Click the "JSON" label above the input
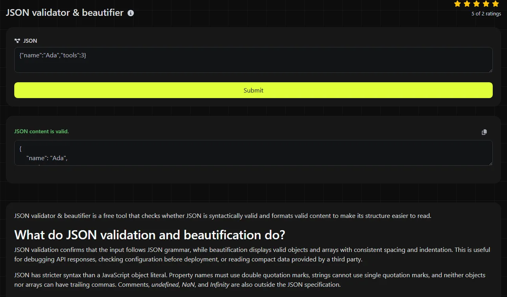This screenshot has width=507, height=297. coord(30,41)
